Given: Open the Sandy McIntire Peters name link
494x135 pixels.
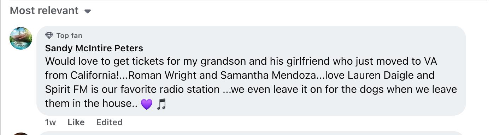Looking at the screenshot, I should coord(94,48).
